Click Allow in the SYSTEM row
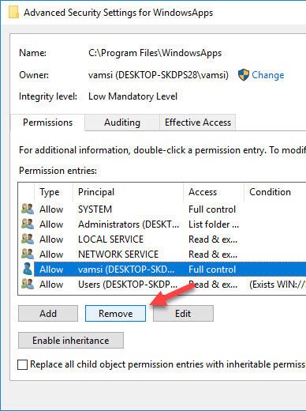Screen dimensions: 306x411 point(51,209)
